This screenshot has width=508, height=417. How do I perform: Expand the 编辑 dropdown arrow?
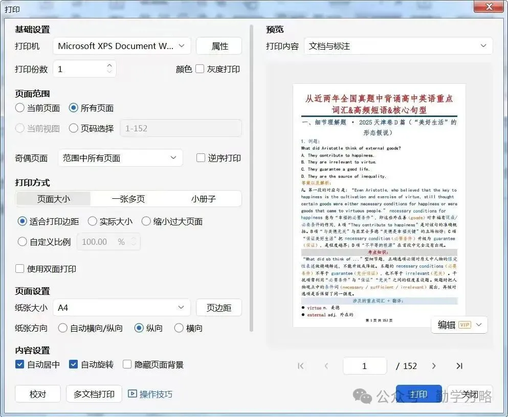click(479, 325)
